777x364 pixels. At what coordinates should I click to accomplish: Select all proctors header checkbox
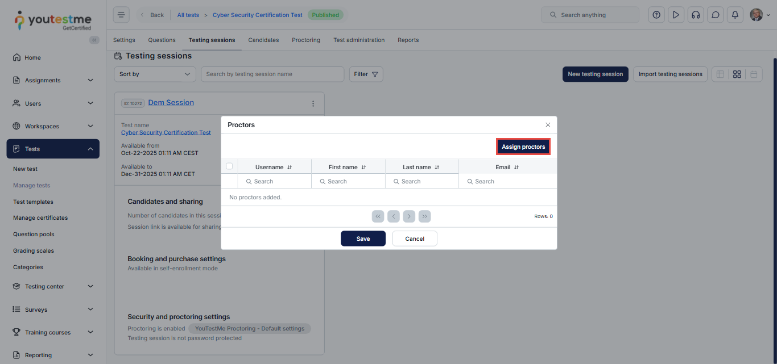229,166
